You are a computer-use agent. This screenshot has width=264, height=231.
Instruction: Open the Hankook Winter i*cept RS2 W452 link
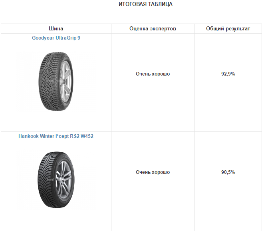[x=56, y=136]
